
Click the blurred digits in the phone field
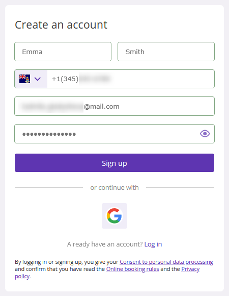click(95, 79)
